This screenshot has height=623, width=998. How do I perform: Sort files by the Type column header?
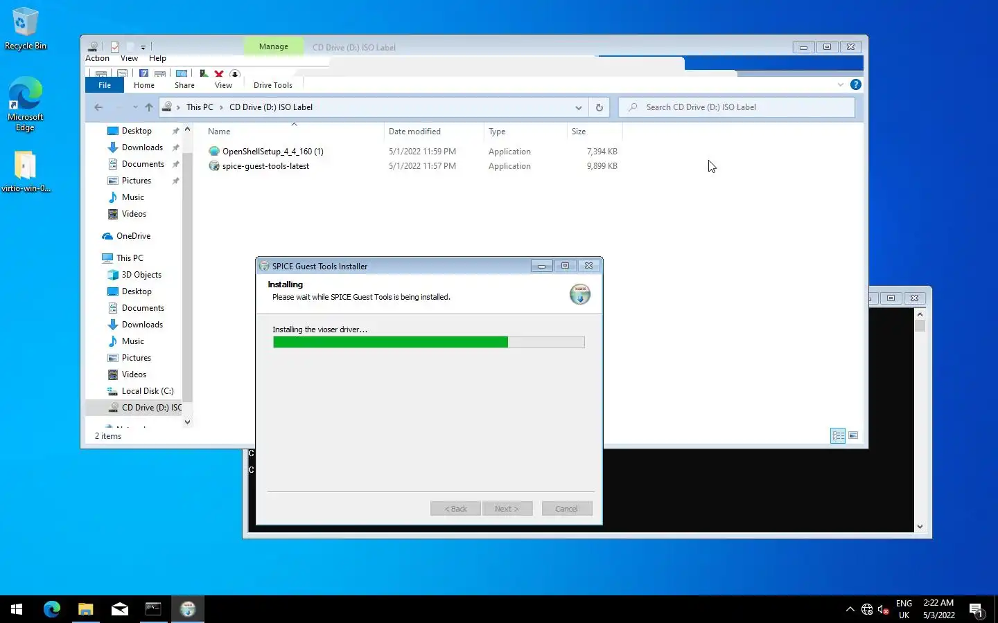497,132
